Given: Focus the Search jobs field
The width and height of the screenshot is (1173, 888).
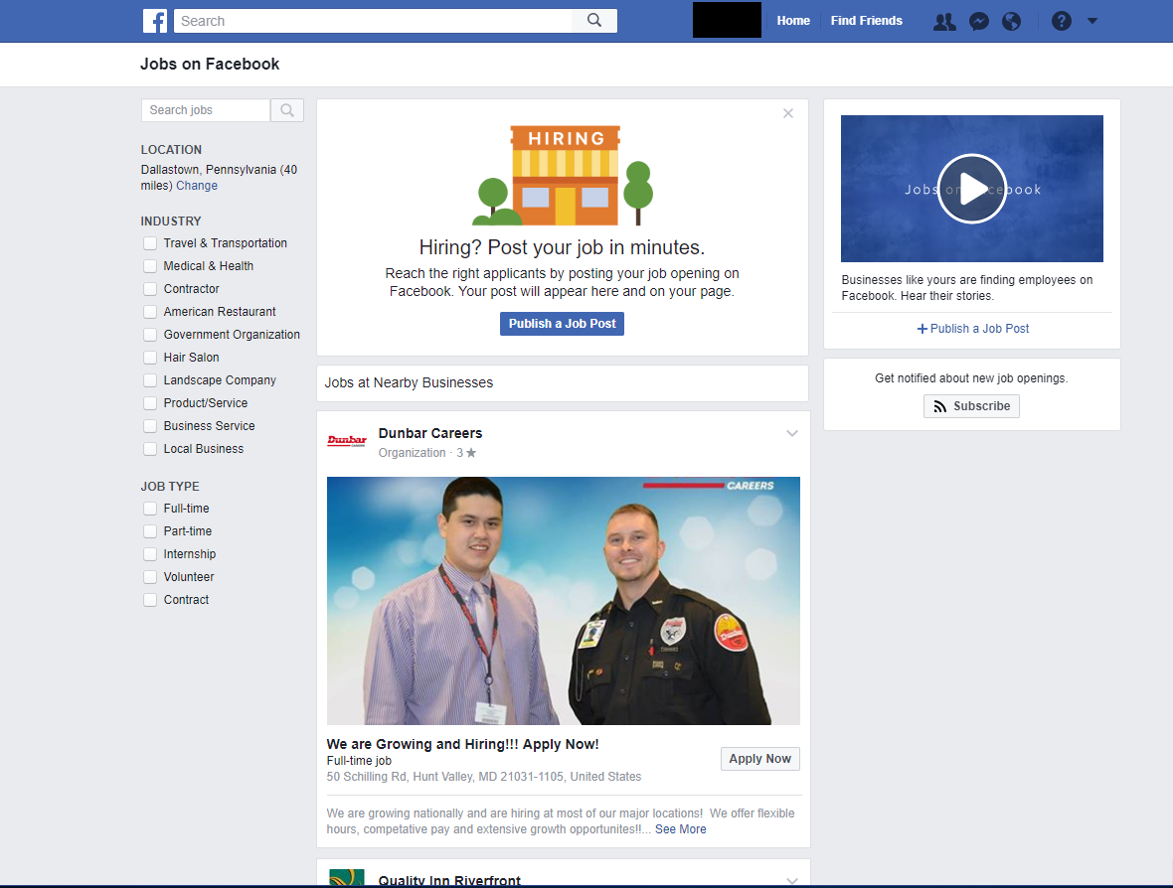Looking at the screenshot, I should coord(206,110).
